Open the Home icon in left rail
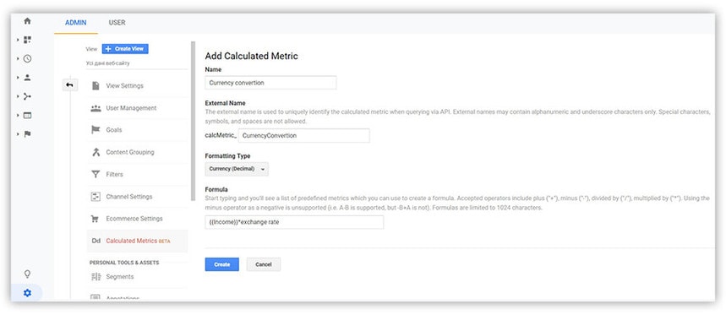 [x=27, y=21]
